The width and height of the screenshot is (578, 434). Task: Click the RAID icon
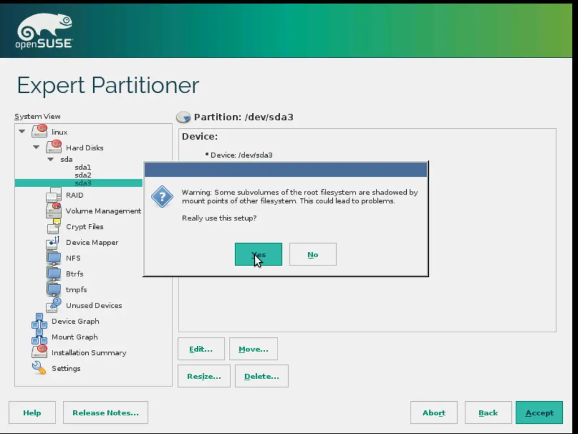(54, 194)
